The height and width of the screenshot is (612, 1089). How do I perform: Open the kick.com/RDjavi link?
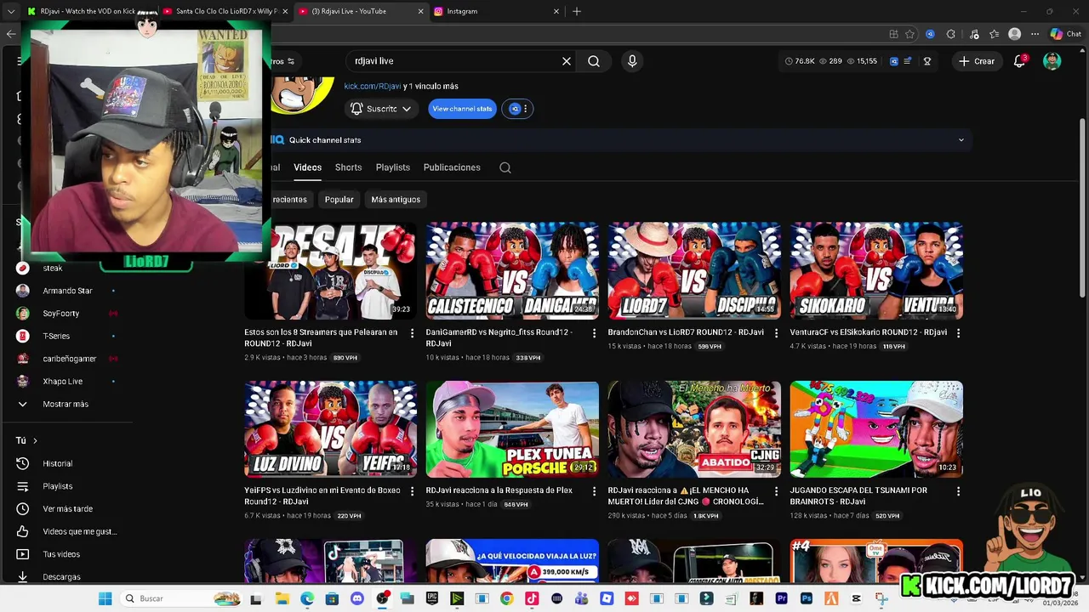click(373, 86)
